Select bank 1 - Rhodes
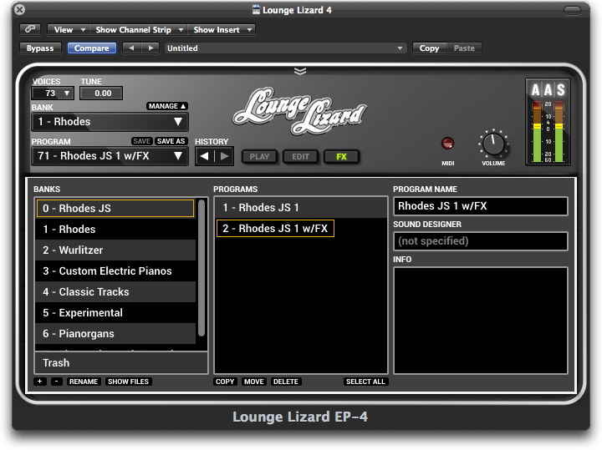 click(115, 230)
